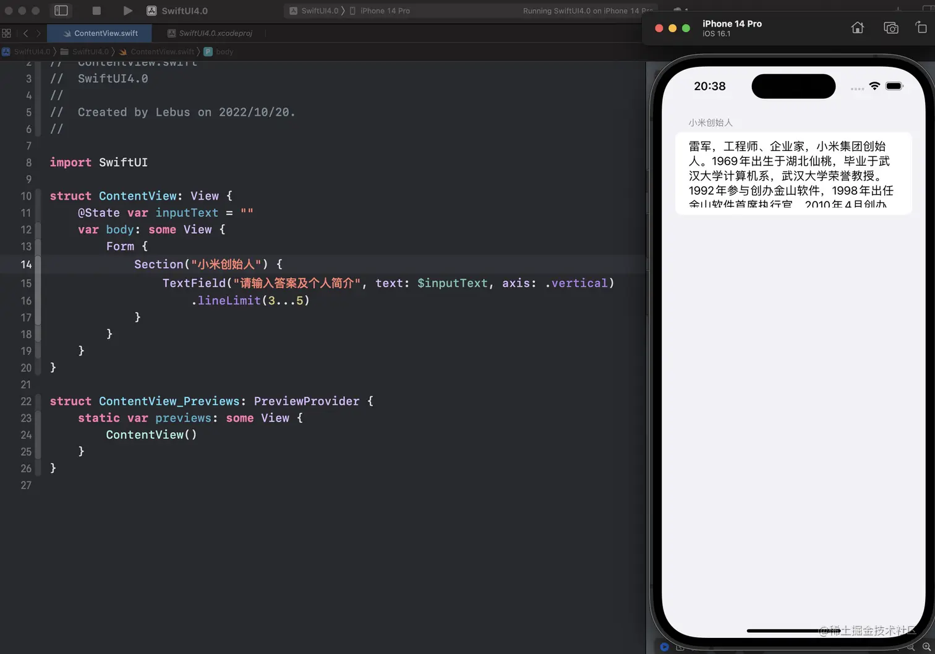Click the SwiftUI4.0 project title in toolbar
Image resolution: width=935 pixels, height=654 pixels.
coord(185,11)
